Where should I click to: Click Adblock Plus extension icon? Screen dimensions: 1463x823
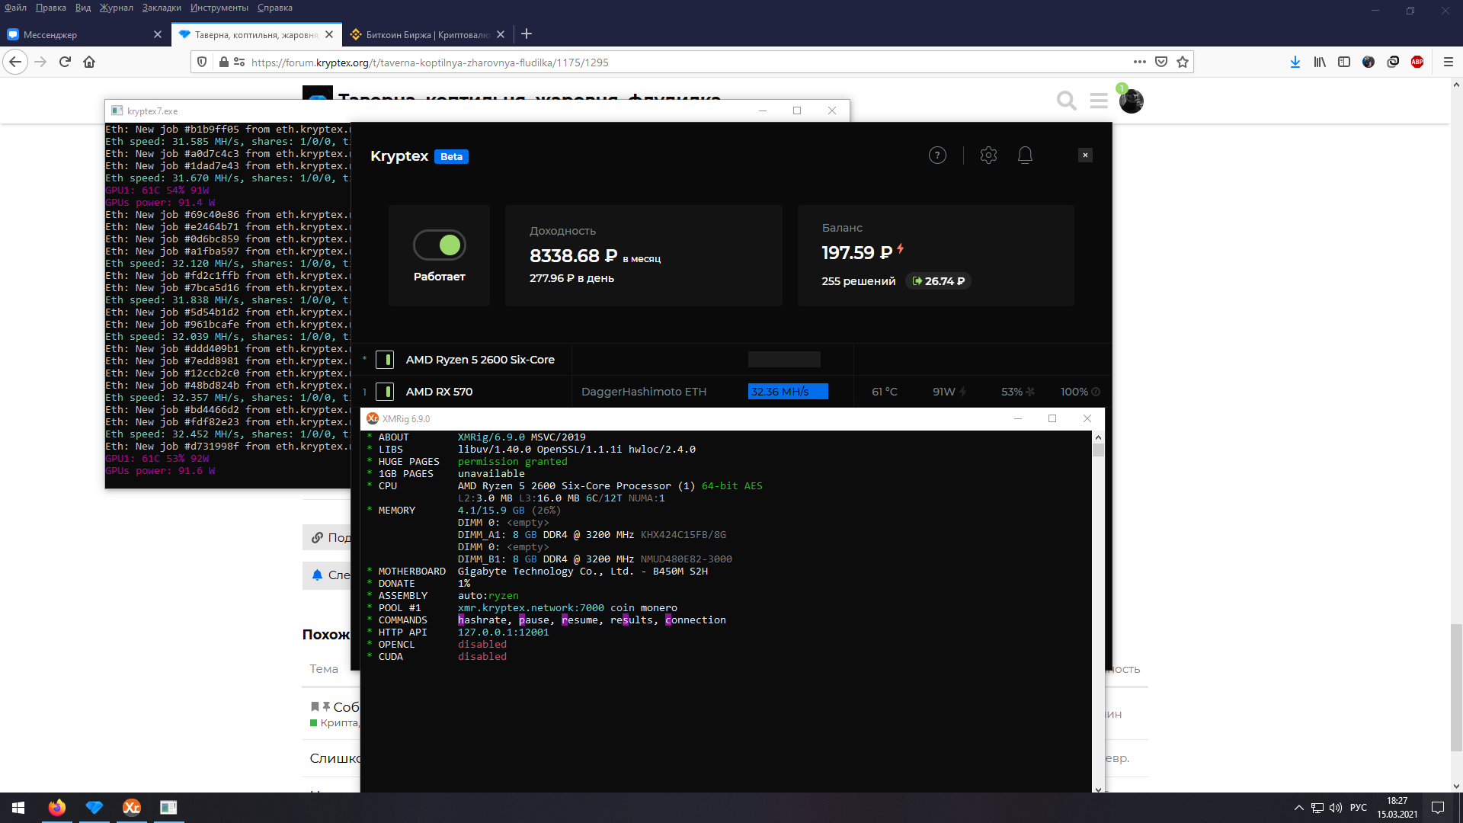pos(1417,62)
